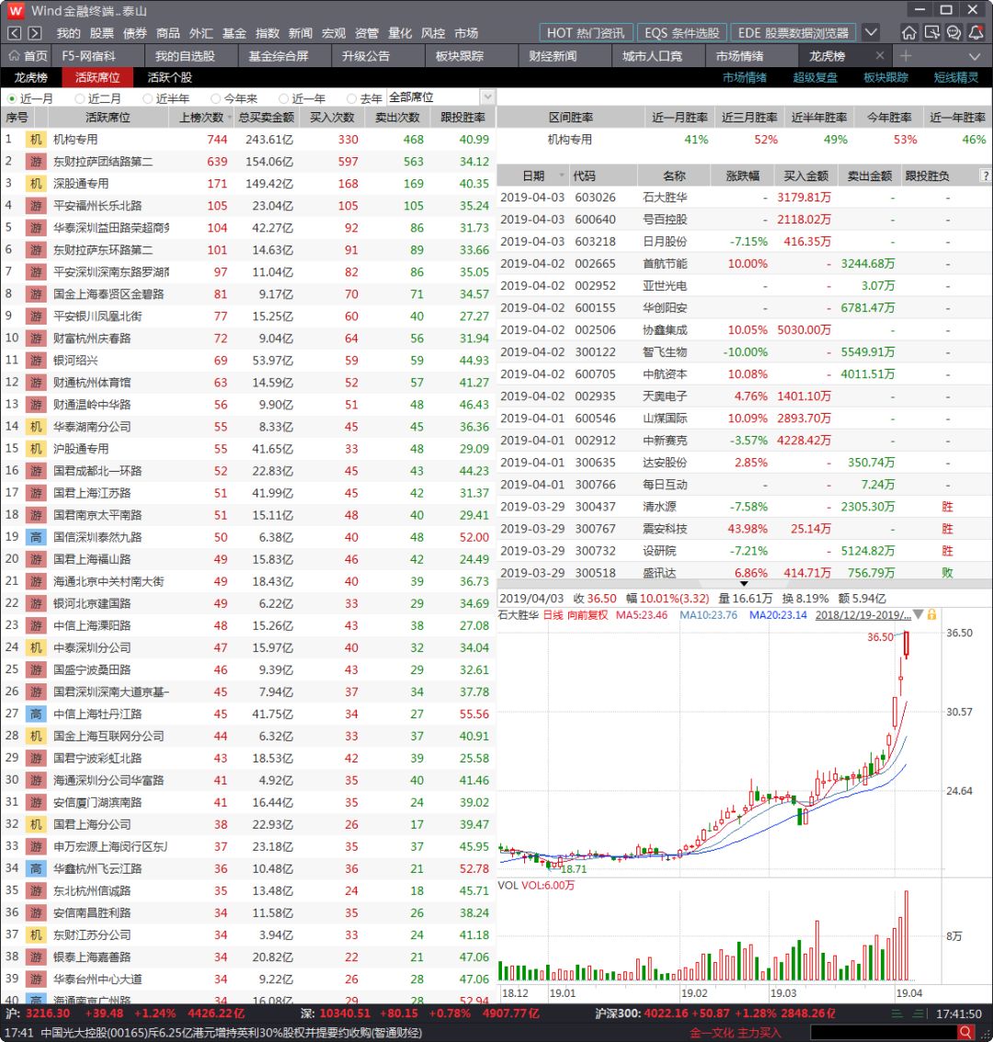
Task: Open the 超级复盘 link
Action: coord(815,78)
